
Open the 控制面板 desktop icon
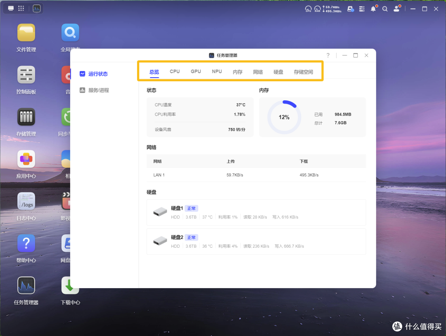point(26,75)
